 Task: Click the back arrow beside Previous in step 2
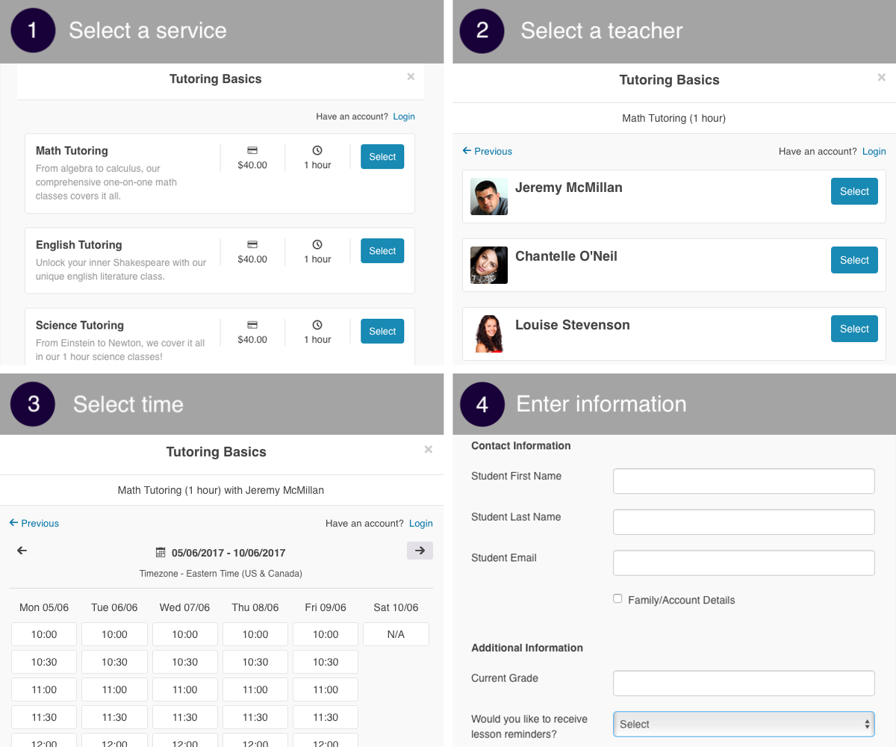[x=467, y=152]
